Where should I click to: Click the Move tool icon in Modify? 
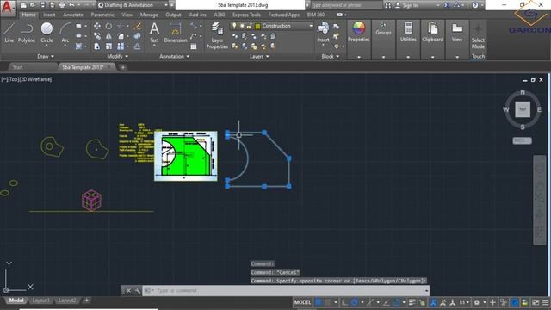click(97, 26)
